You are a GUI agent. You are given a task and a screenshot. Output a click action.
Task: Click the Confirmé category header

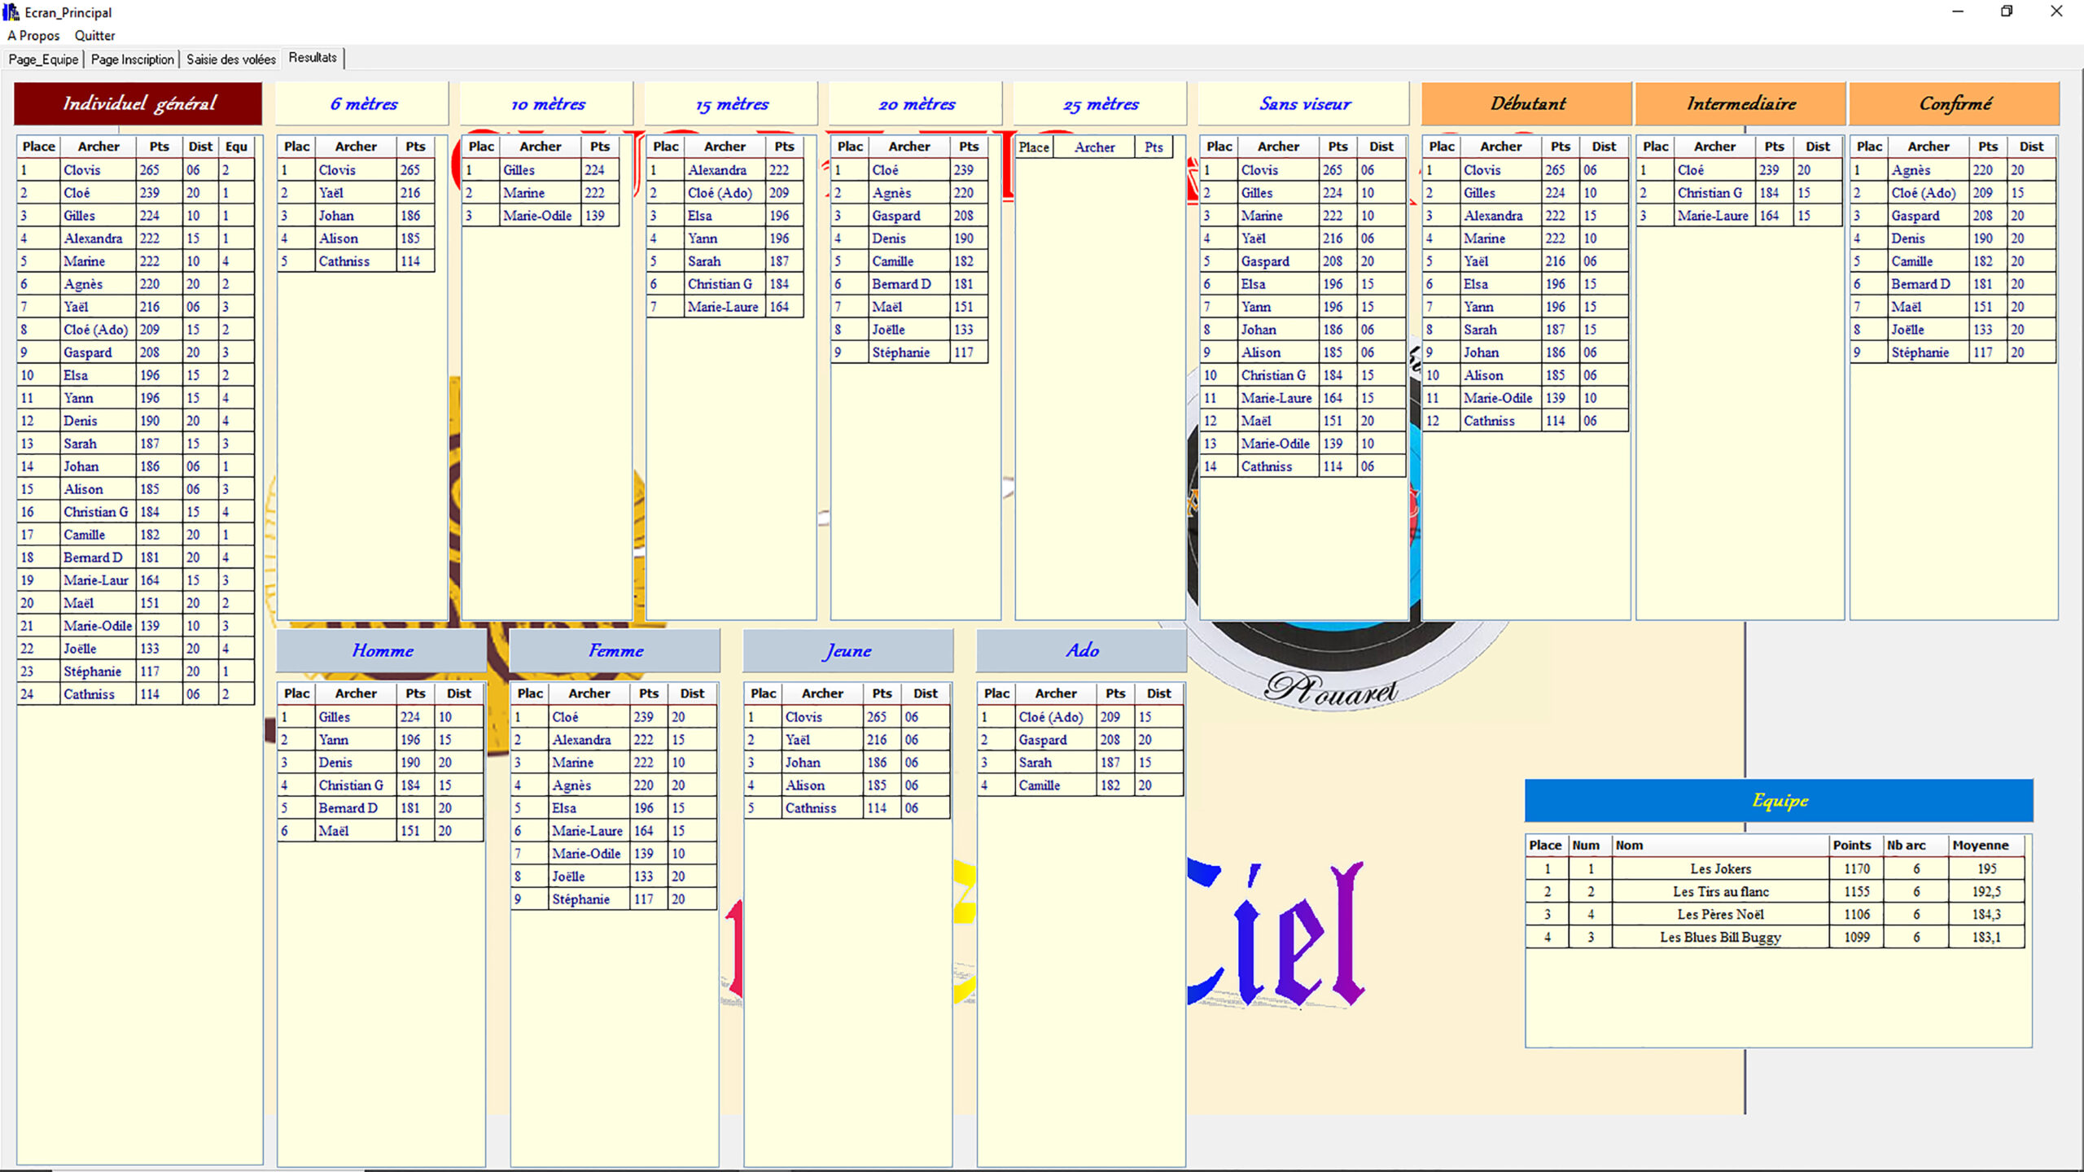point(1954,104)
